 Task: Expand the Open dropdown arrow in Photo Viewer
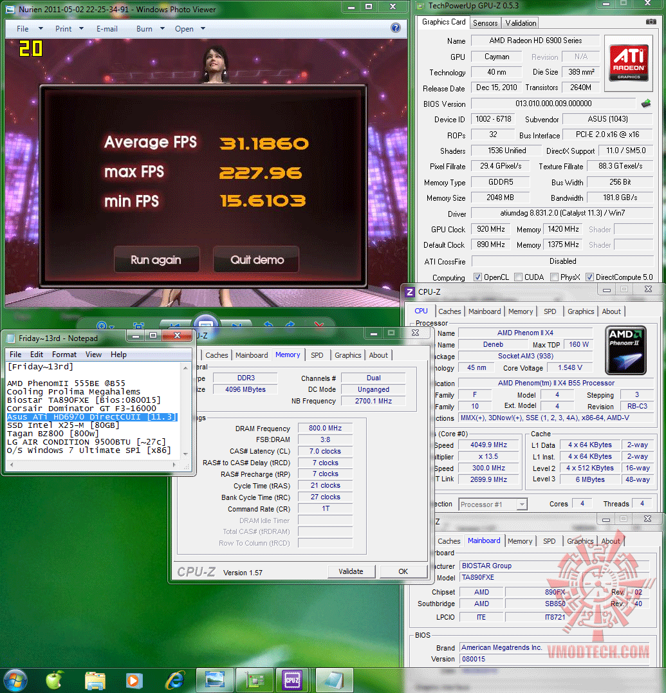203,28
